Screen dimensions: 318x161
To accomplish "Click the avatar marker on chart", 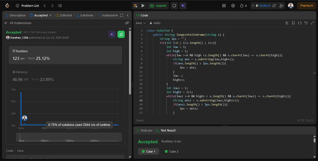I will click(25, 118).
